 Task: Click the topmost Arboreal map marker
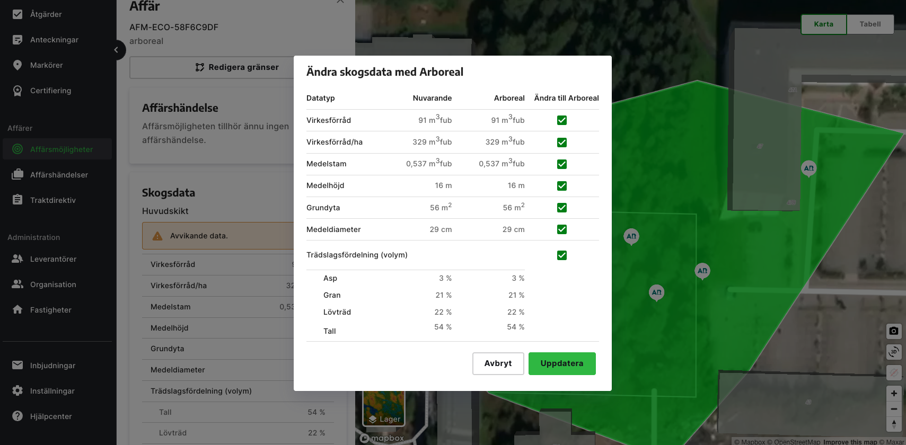point(808,168)
